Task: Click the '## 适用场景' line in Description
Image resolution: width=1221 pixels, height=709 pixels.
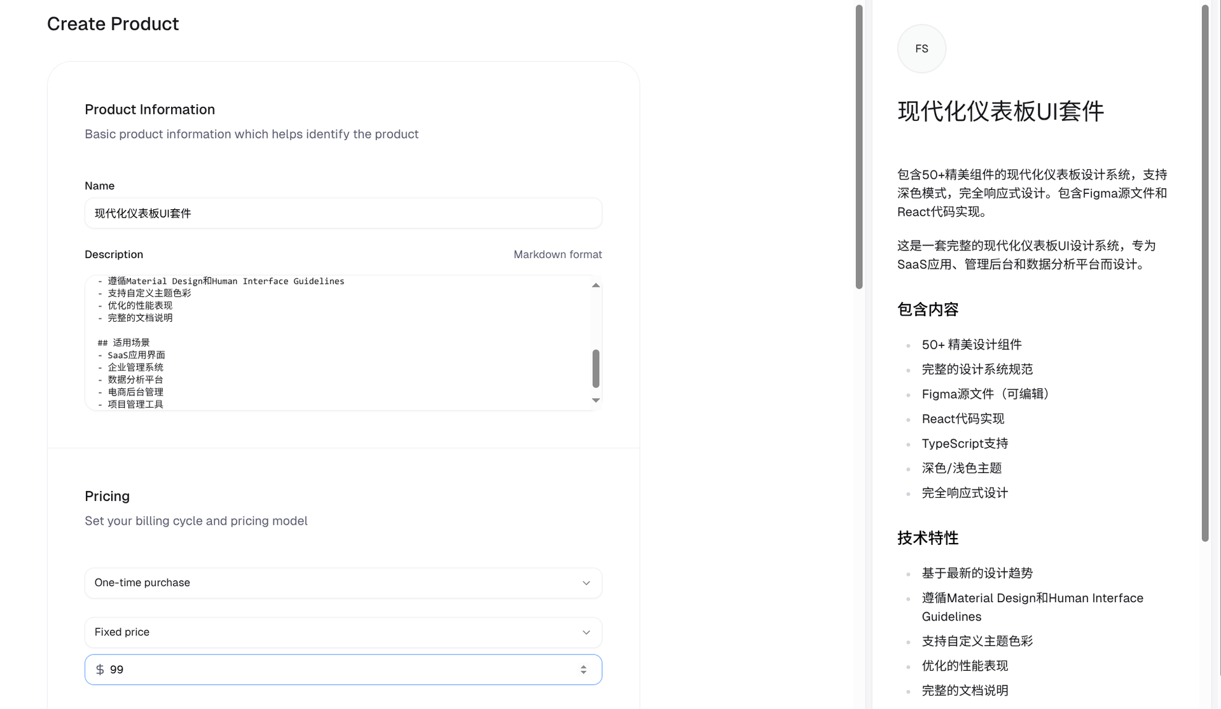Action: click(124, 343)
